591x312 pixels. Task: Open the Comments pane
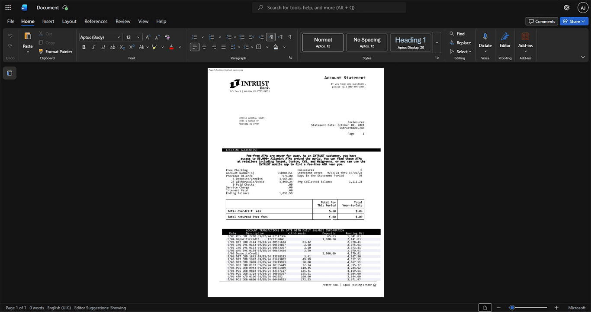pyautogui.click(x=542, y=21)
